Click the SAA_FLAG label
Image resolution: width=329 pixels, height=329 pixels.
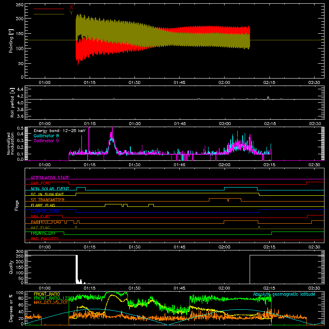pyautogui.click(x=40, y=216)
